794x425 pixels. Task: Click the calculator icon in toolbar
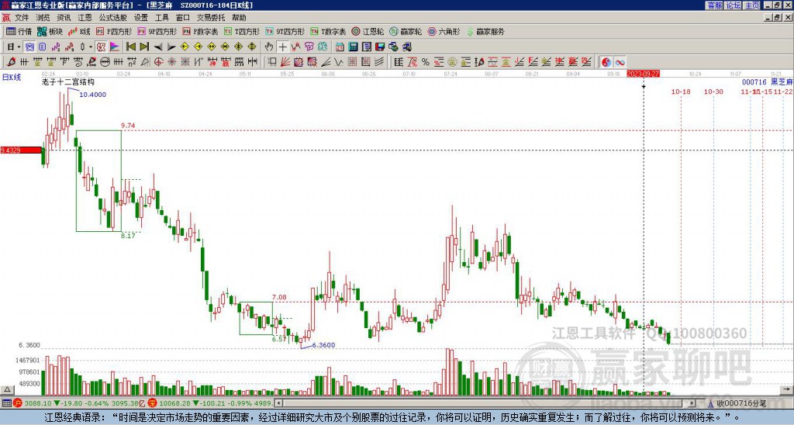coord(353,47)
